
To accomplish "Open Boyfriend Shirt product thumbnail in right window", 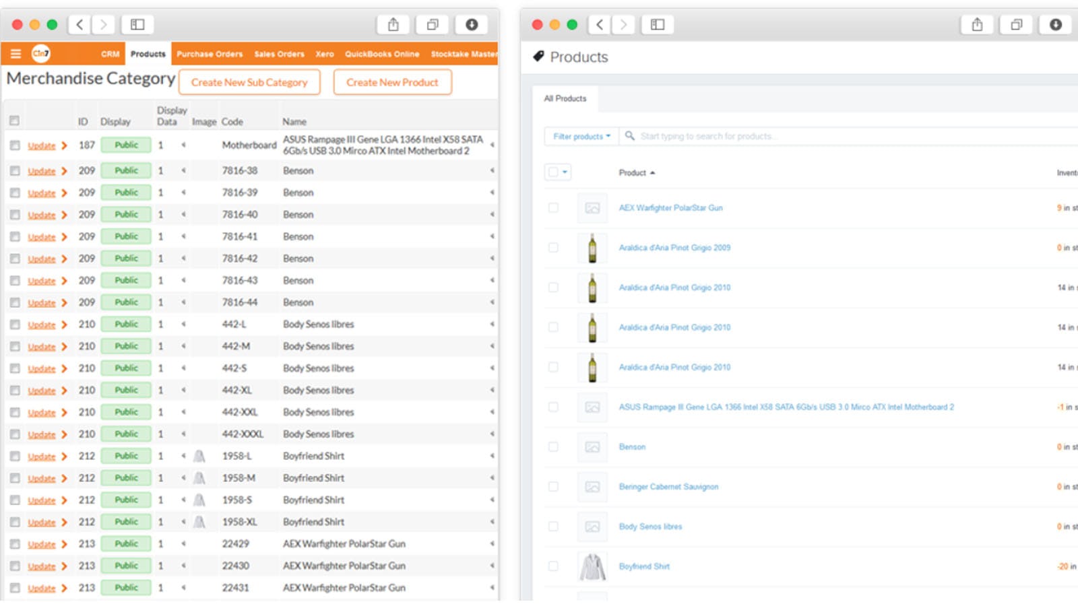I will pyautogui.click(x=592, y=566).
